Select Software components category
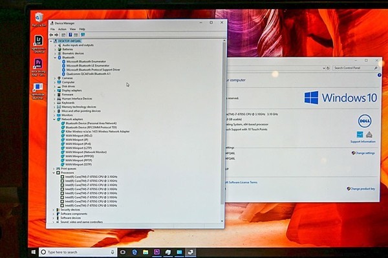Image resolution: width=388 pixels, height=258 pixels. pyautogui.click(x=74, y=214)
